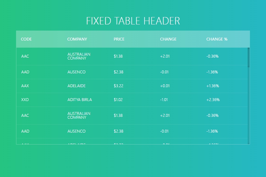Viewport: 266px width, 177px height.
Task: Click the PRICE column header
Action: click(119, 39)
